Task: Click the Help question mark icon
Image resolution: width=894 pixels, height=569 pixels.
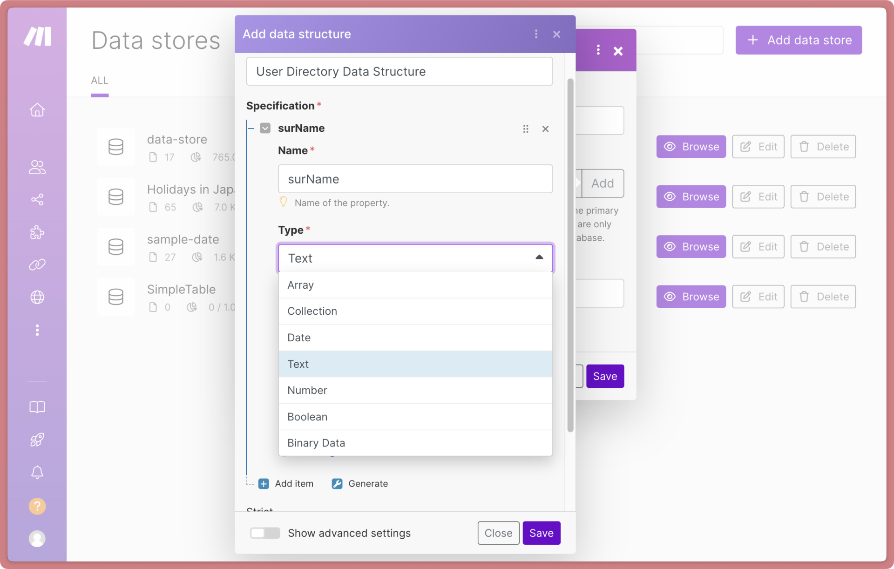Action: (x=37, y=506)
